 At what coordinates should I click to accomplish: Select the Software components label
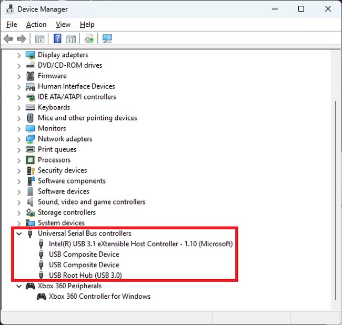pyautogui.click(x=72, y=181)
